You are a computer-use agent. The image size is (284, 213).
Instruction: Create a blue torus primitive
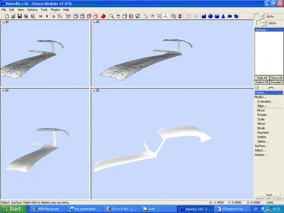(229, 16)
